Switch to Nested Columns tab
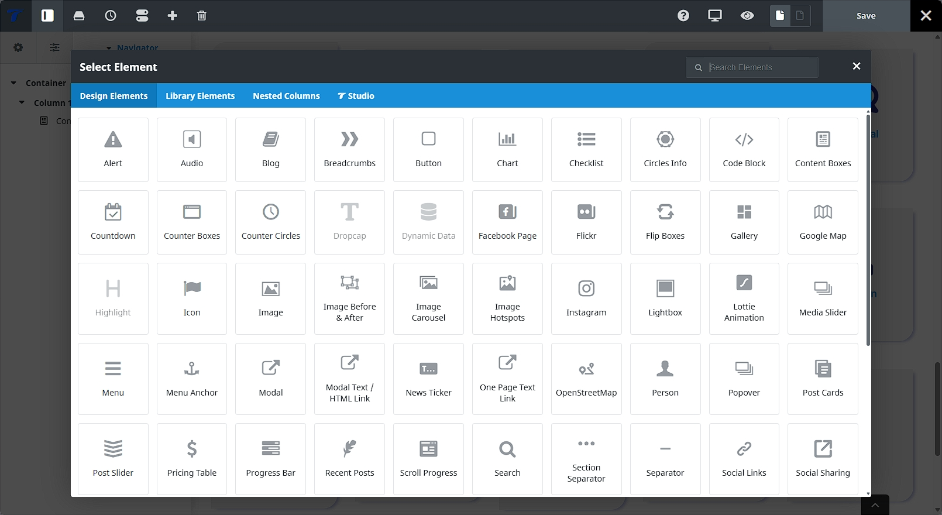The width and height of the screenshot is (942, 515). pos(286,96)
